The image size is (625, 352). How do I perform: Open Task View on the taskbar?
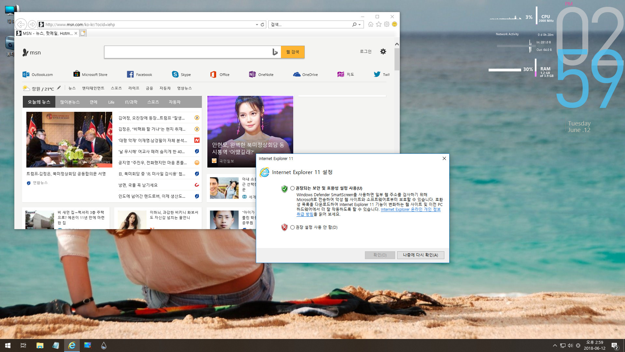[x=23, y=345]
